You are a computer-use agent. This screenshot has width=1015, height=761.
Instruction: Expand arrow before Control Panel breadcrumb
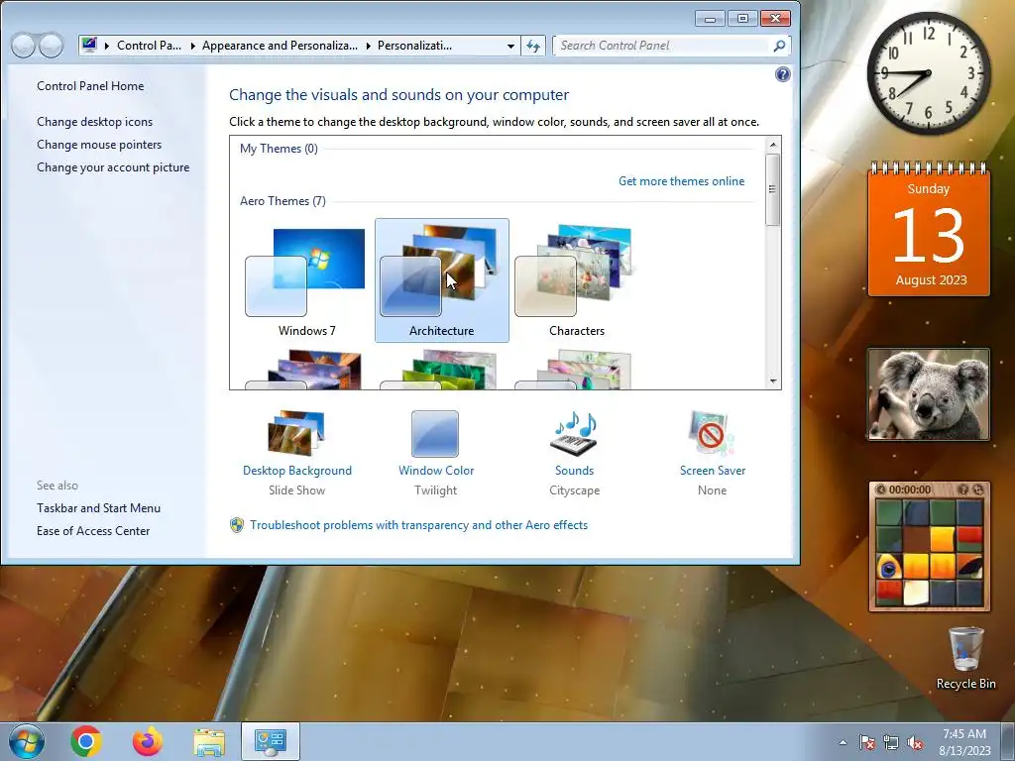point(106,46)
